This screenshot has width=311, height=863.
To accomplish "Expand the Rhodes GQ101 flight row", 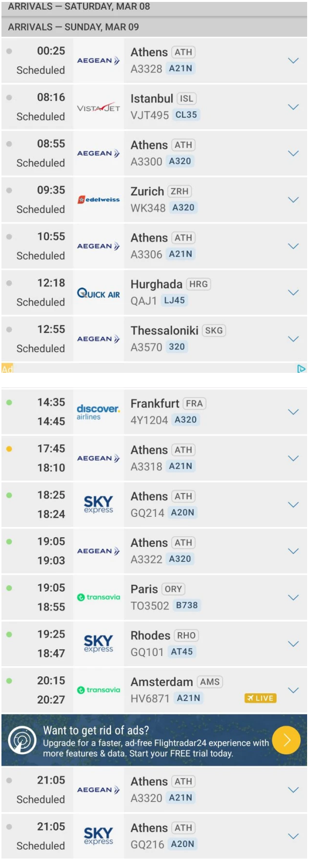I will 293,644.
